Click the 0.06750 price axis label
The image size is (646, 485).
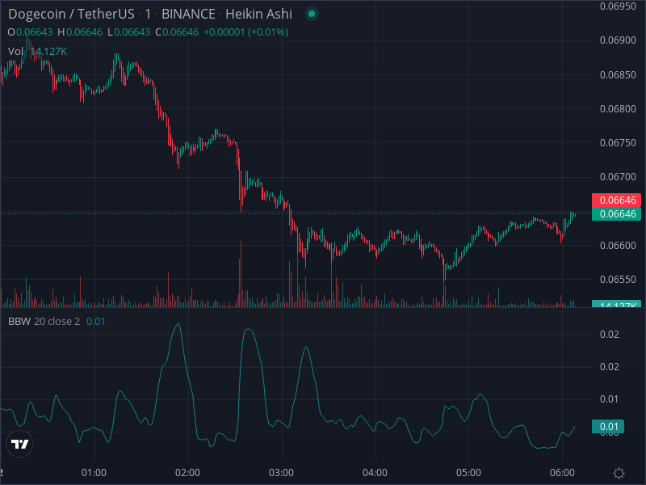618,143
